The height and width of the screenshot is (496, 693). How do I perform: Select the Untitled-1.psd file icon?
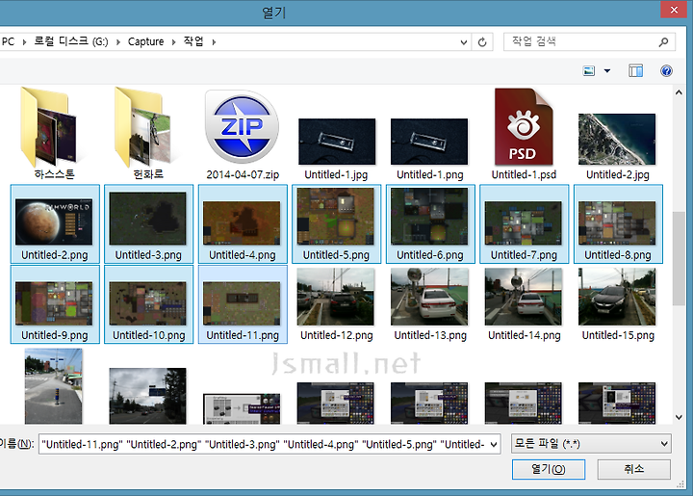point(524,127)
